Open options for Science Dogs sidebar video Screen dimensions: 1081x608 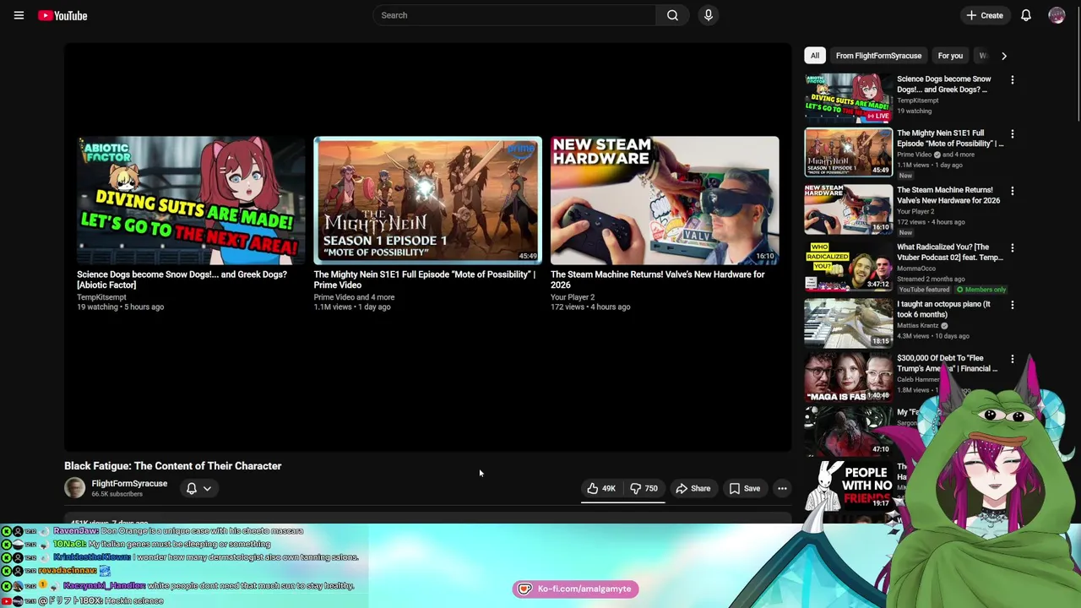[x=1013, y=80]
